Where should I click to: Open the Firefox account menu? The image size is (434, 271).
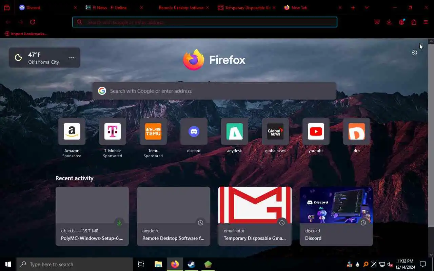tap(401, 22)
